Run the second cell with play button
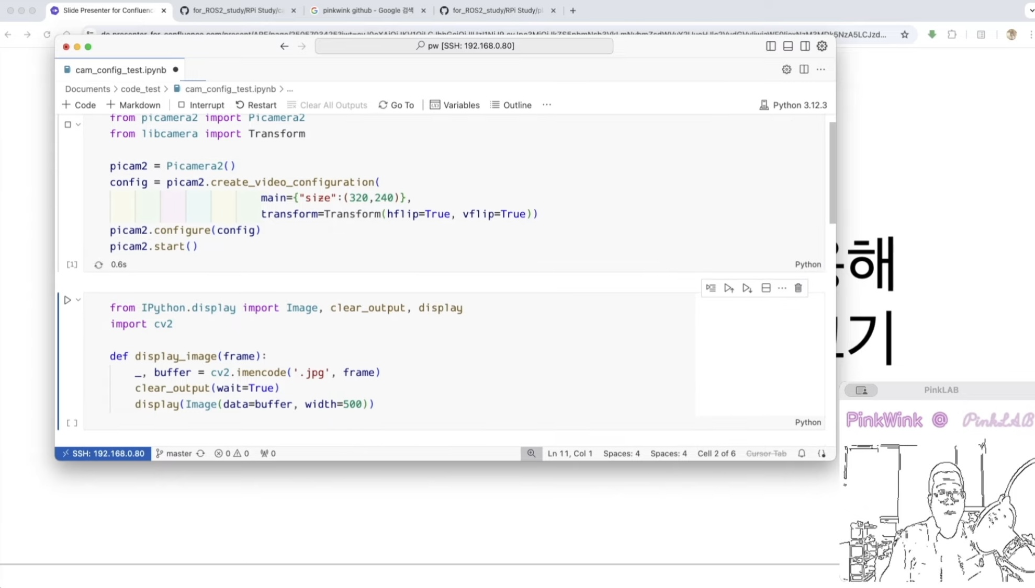This screenshot has height=588, width=1035. pos(67,300)
